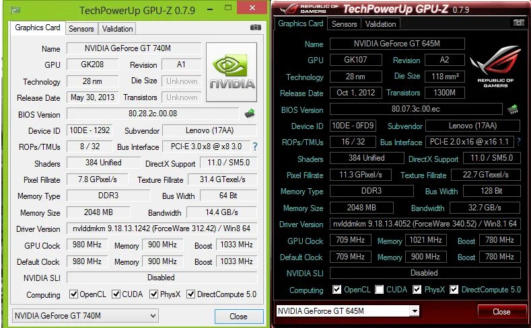The height and width of the screenshot is (328, 531).
Task: Click GPU Clock value 980 MHz
Action: [x=87, y=245]
